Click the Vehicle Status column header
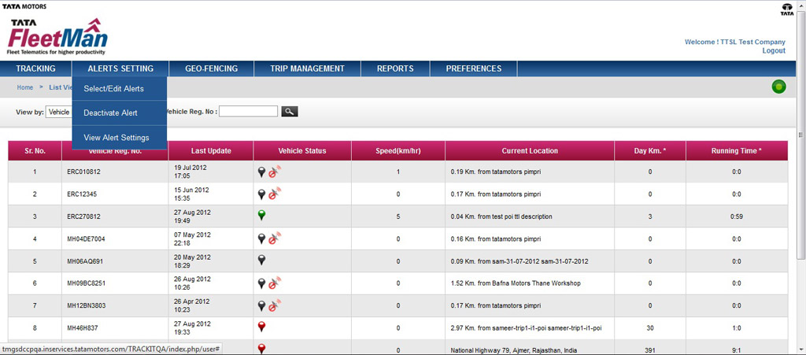 [x=302, y=151]
